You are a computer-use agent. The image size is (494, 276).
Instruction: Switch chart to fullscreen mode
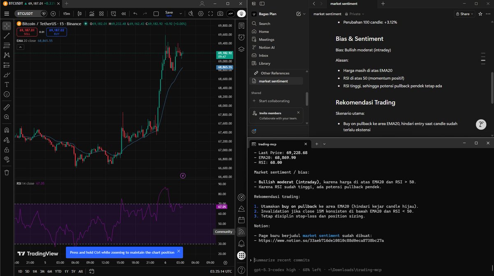coord(211,14)
